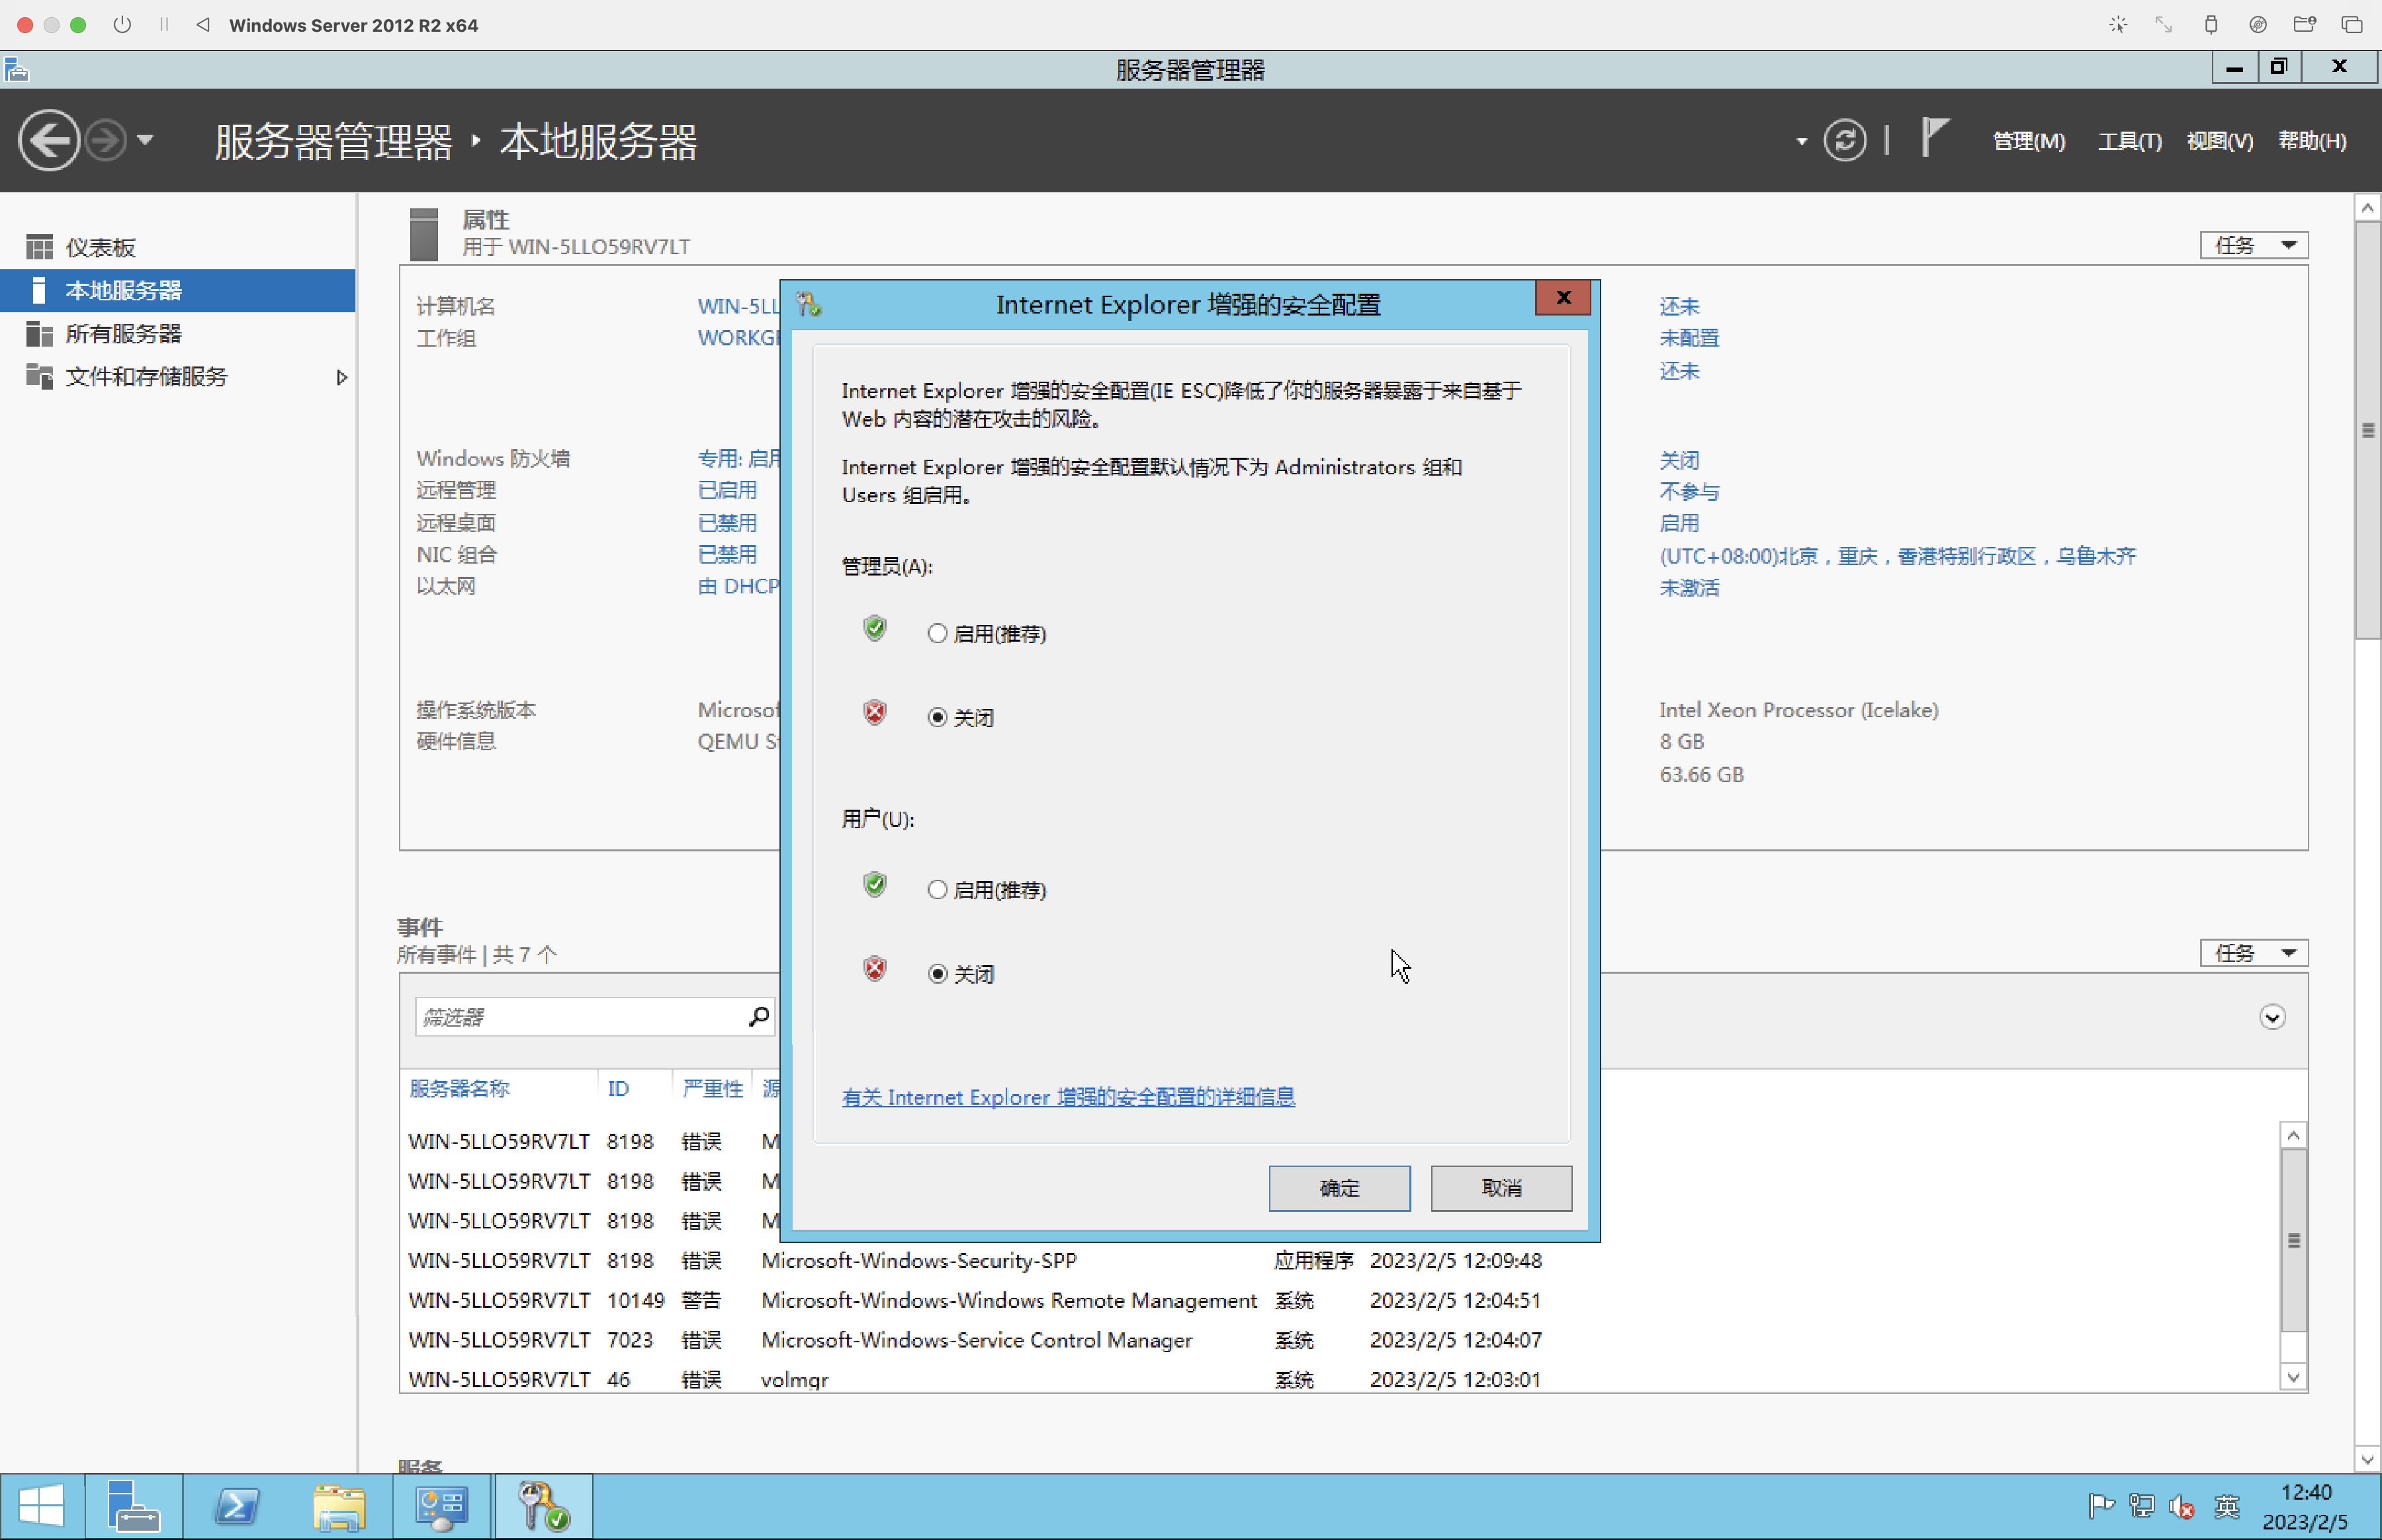Click the IE ESC dialog title icon
2382x1540 pixels.
(809, 304)
